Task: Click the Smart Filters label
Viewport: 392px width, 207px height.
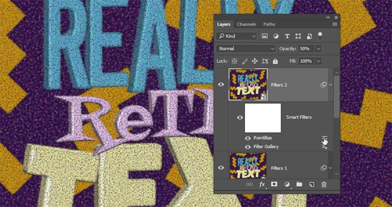Action: pos(299,117)
